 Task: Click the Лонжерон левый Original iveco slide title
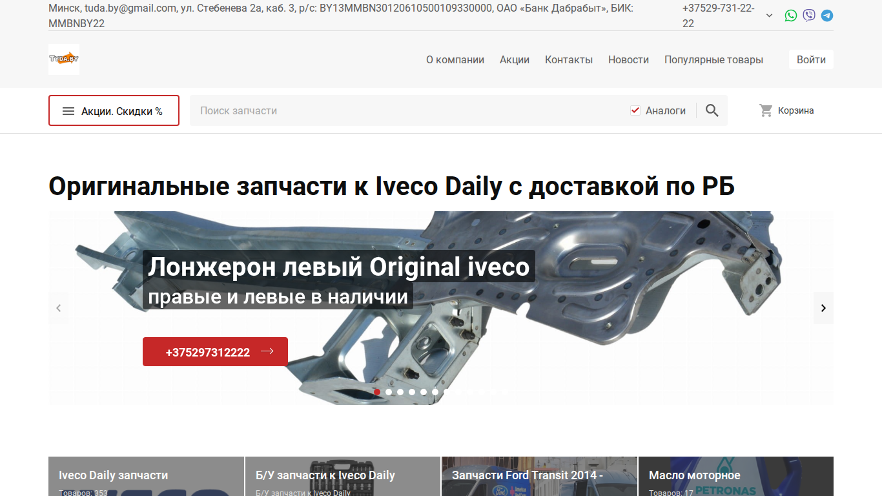338,267
